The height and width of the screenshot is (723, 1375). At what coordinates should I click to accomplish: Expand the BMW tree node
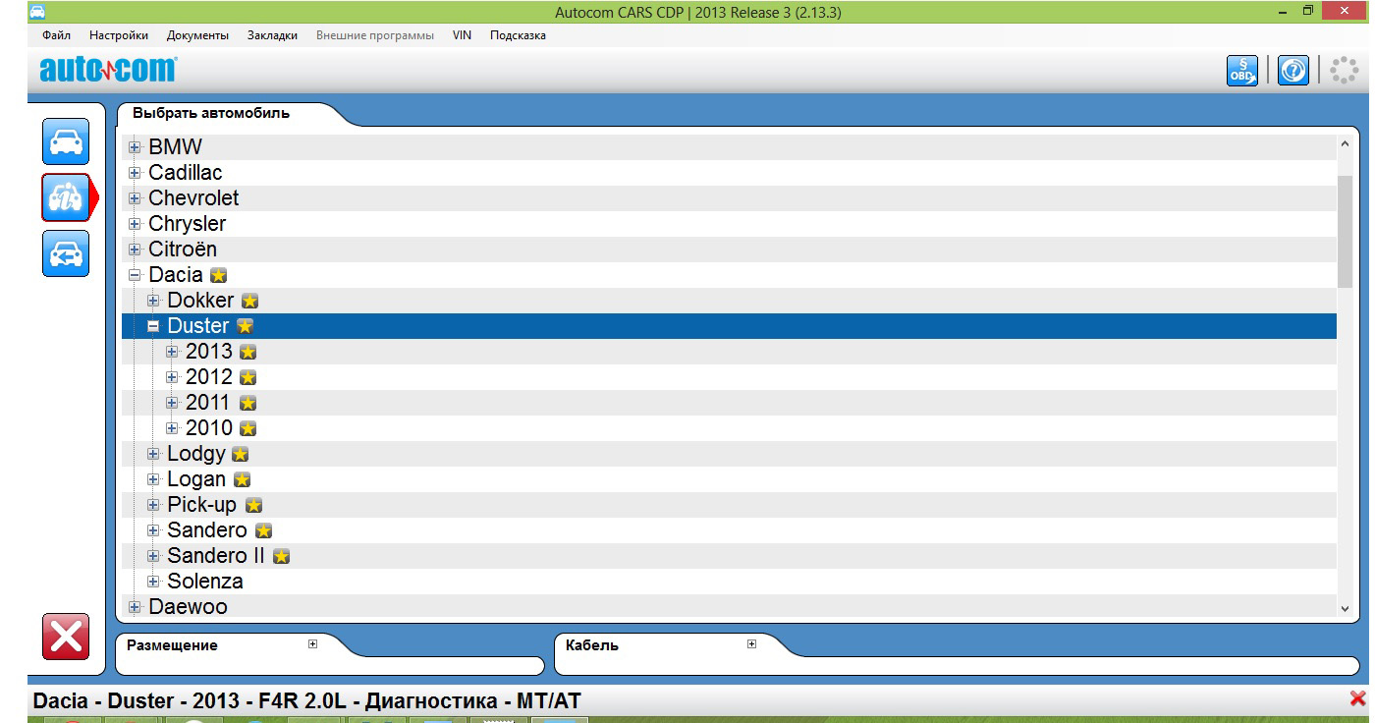point(136,147)
